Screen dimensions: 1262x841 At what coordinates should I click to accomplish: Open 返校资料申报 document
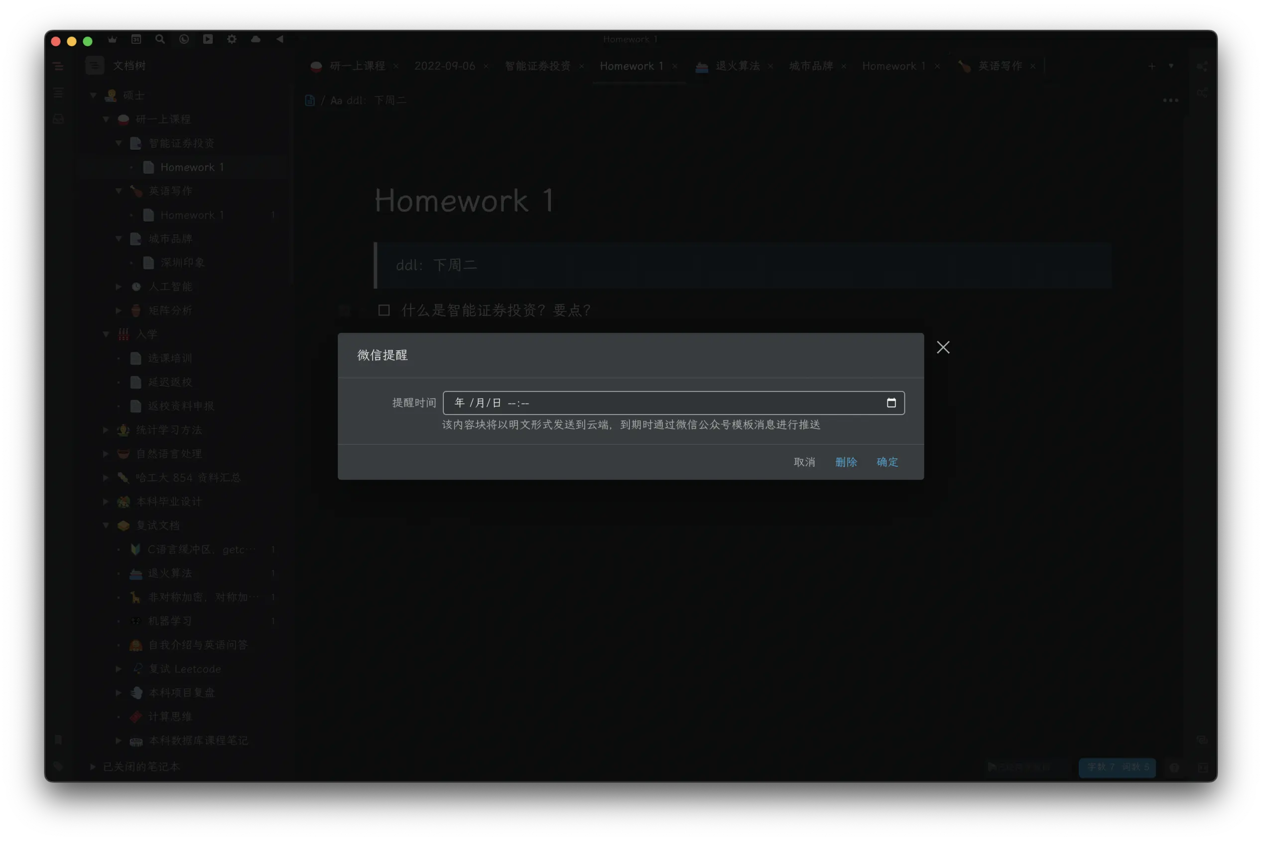tap(182, 406)
